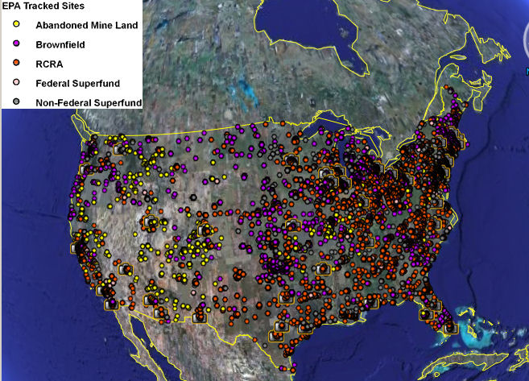Open the camera icon in Utah near Salt Lake City

pos(151,222)
